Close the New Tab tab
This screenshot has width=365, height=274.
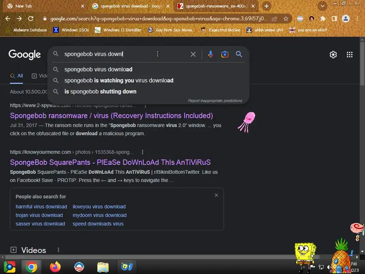[x=83, y=6]
